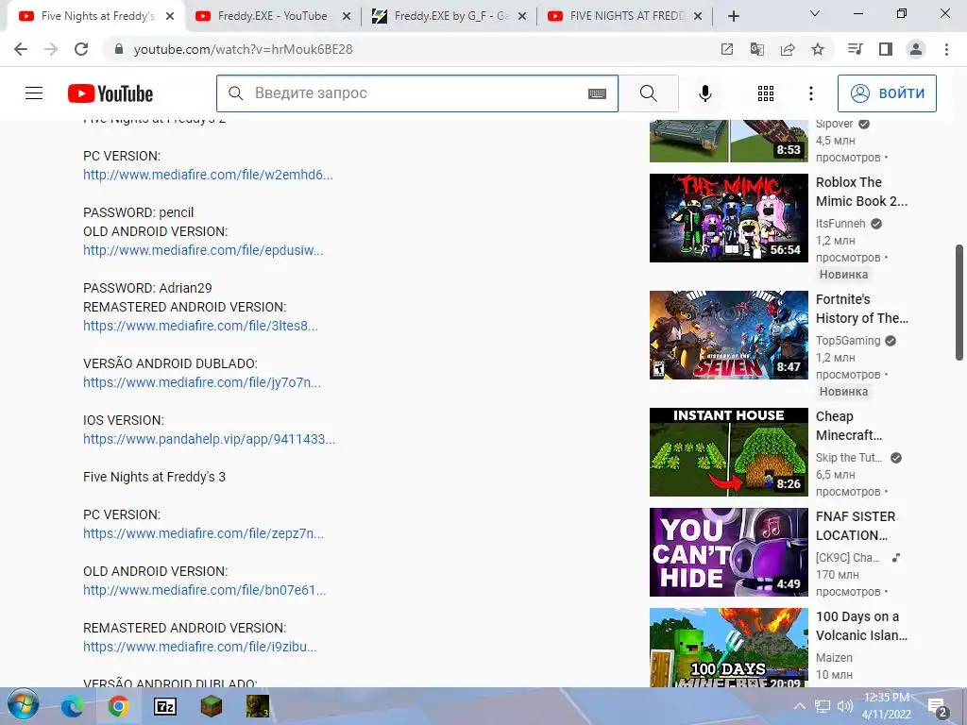The height and width of the screenshot is (725, 967).
Task: Open mediafire link ending 3ltes8
Action: click(x=200, y=326)
